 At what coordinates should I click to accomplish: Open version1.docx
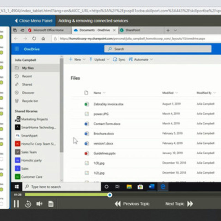pyautogui.click(x=103, y=143)
